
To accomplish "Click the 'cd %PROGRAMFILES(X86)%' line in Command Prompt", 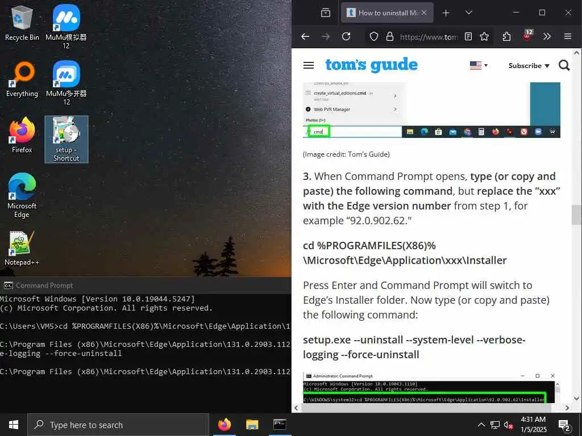I will pos(145,326).
